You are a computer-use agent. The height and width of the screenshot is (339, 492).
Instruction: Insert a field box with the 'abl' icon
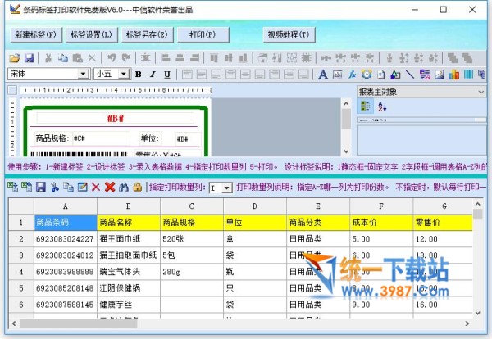[337, 75]
